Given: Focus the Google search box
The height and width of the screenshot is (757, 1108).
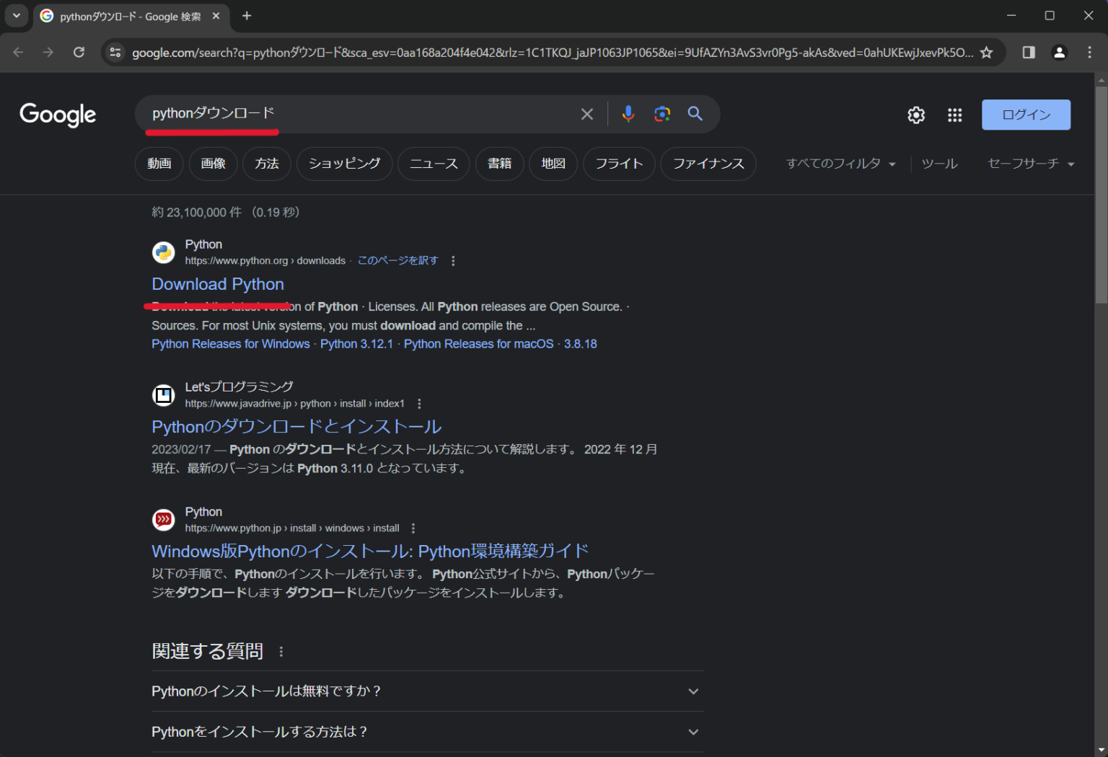Looking at the screenshot, I should point(357,113).
